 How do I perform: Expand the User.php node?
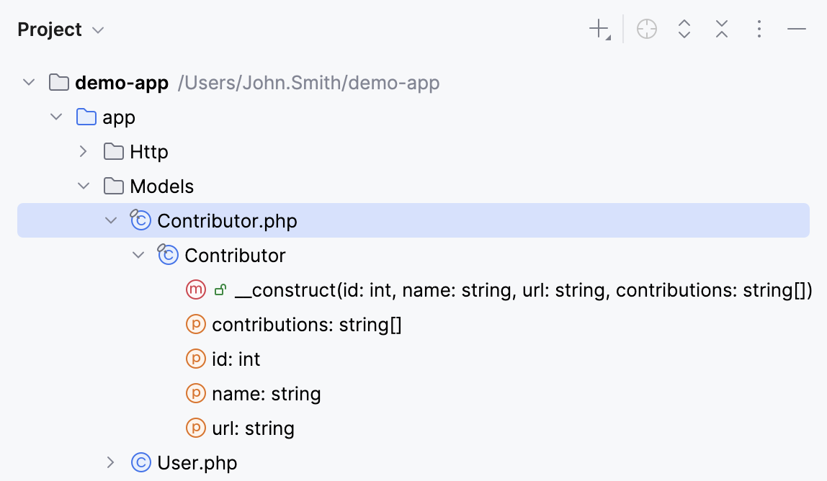[110, 462]
